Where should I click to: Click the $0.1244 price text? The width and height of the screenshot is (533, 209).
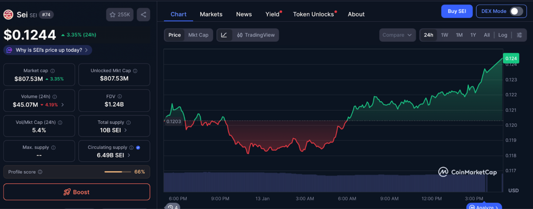tap(30, 35)
